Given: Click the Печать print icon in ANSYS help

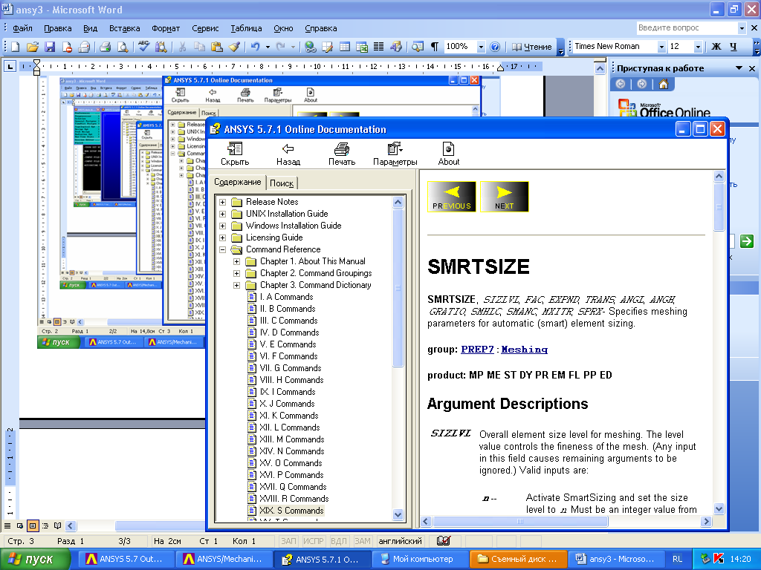Looking at the screenshot, I should pos(342,153).
